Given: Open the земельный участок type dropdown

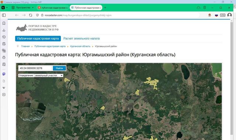Looking at the screenshot, I should (49, 75).
